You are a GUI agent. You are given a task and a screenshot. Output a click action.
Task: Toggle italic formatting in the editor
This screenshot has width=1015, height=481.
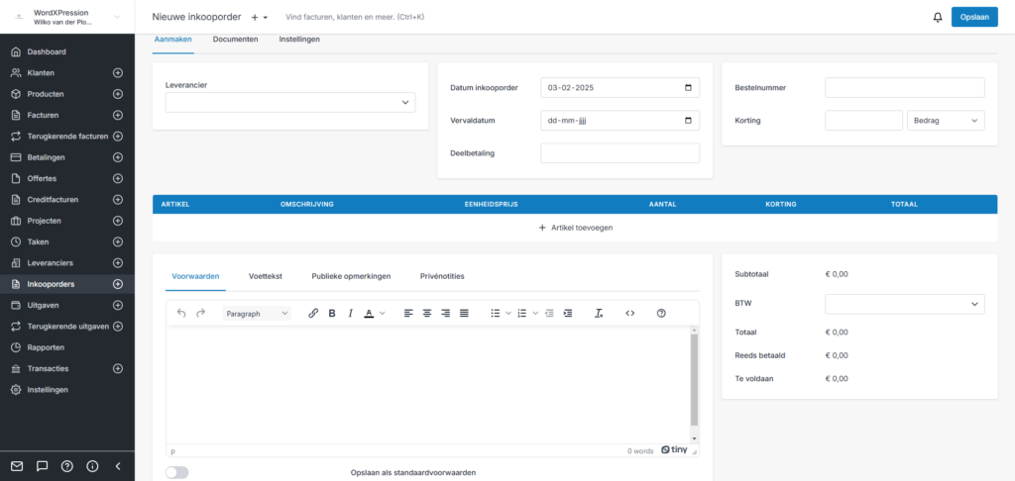(350, 313)
